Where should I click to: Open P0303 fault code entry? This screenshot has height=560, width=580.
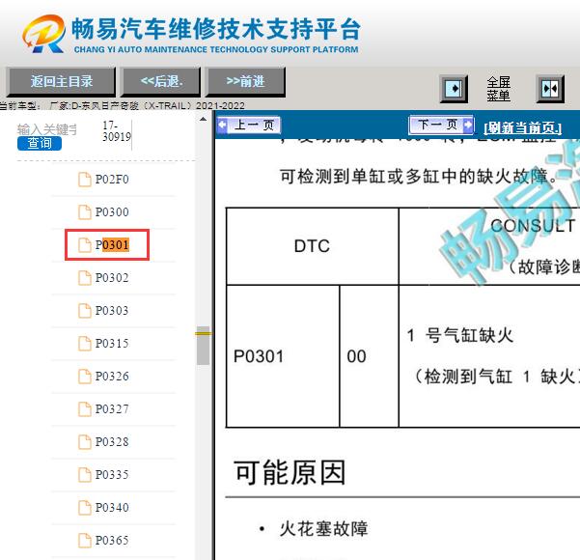(112, 311)
